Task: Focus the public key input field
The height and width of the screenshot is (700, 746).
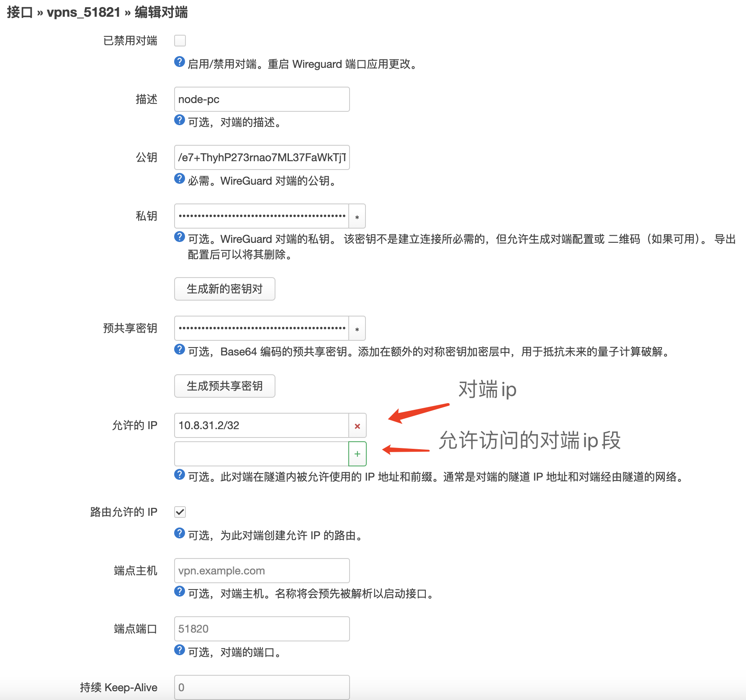Action: pos(262,158)
